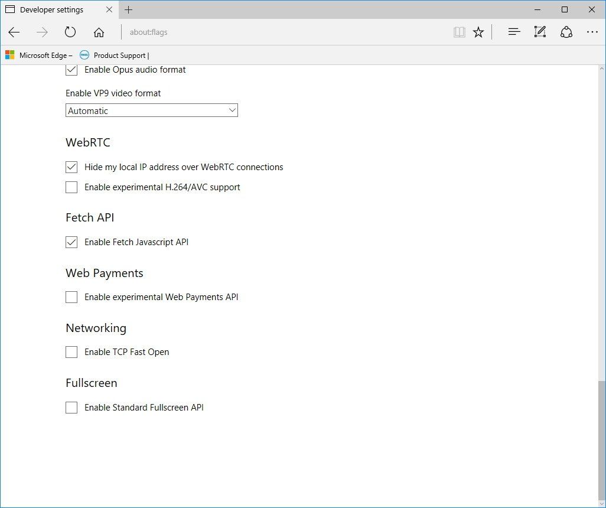Screen dimensions: 606x508
Task: Open the Hub panel
Action: coord(514,32)
